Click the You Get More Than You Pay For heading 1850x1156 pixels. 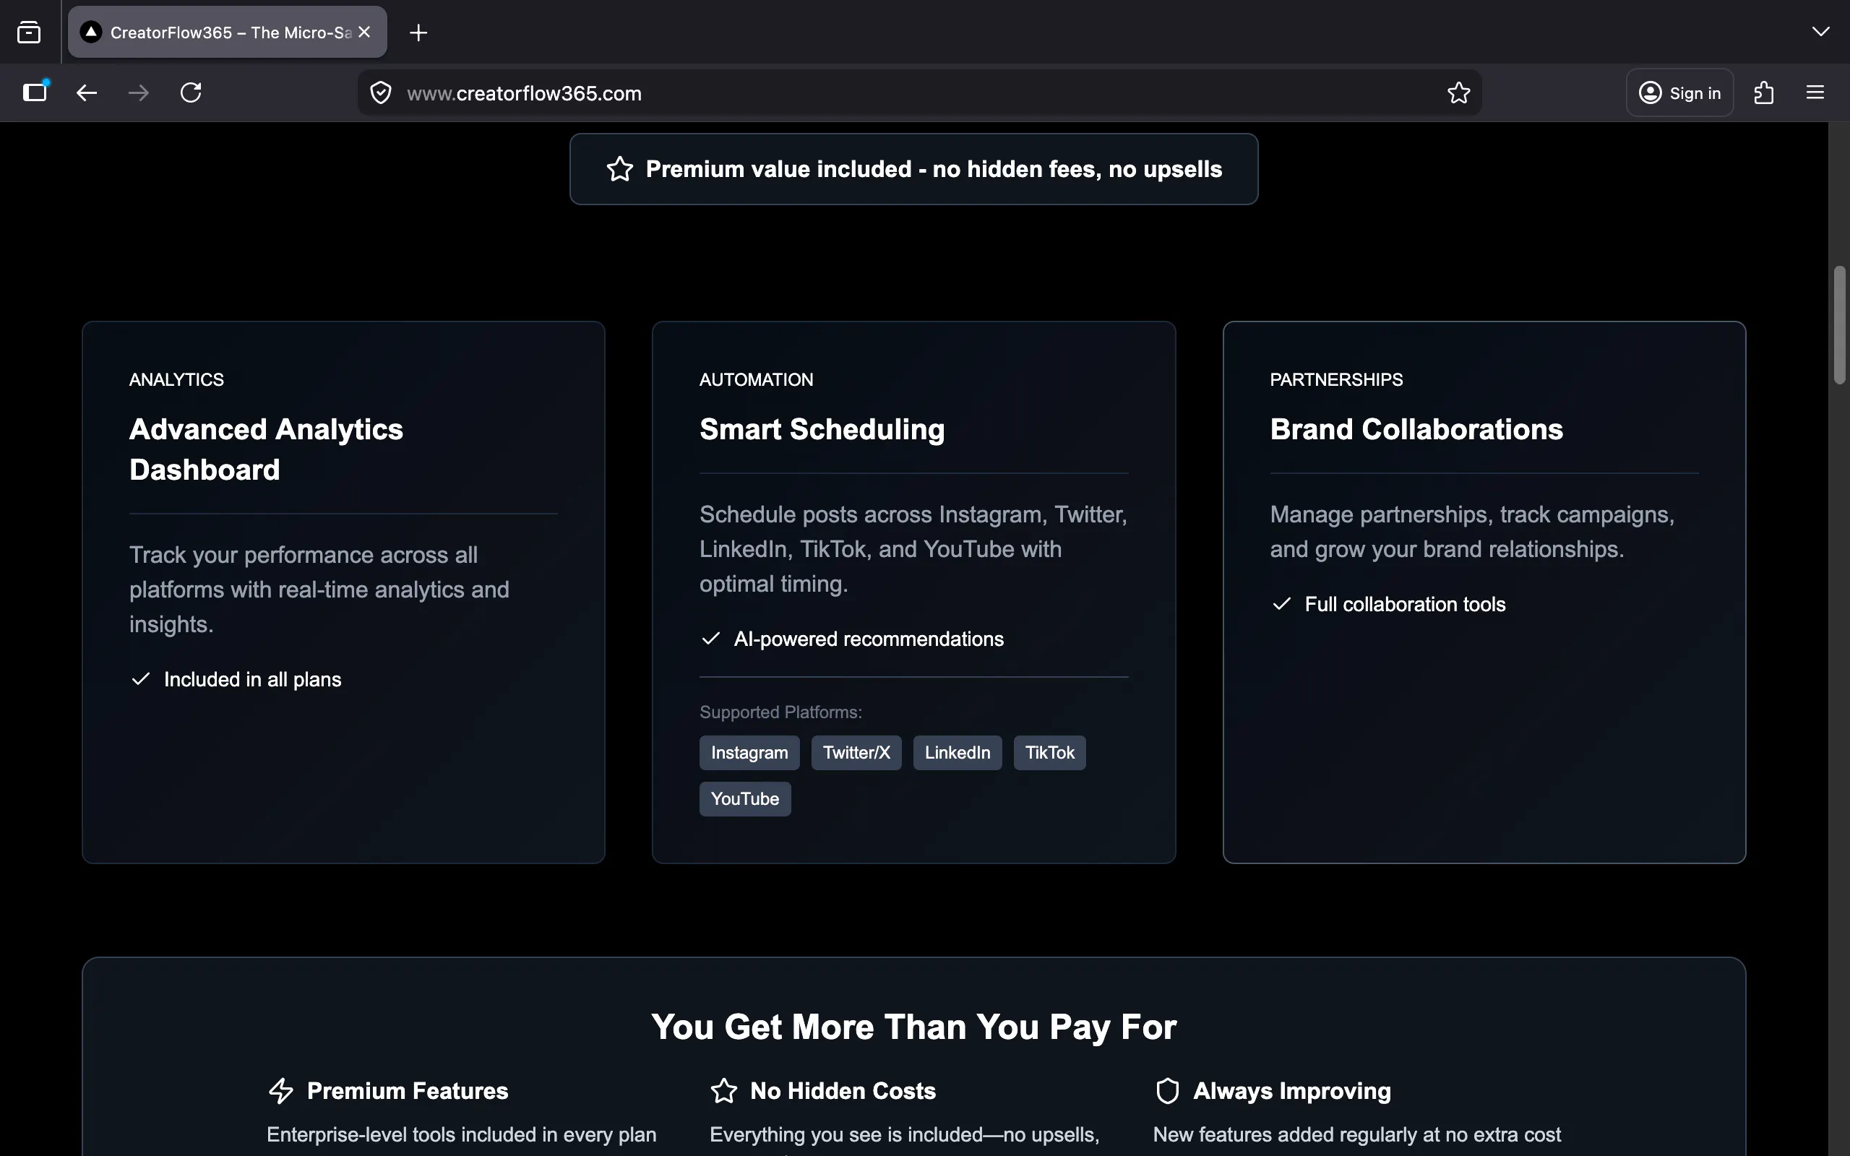pyautogui.click(x=913, y=1027)
